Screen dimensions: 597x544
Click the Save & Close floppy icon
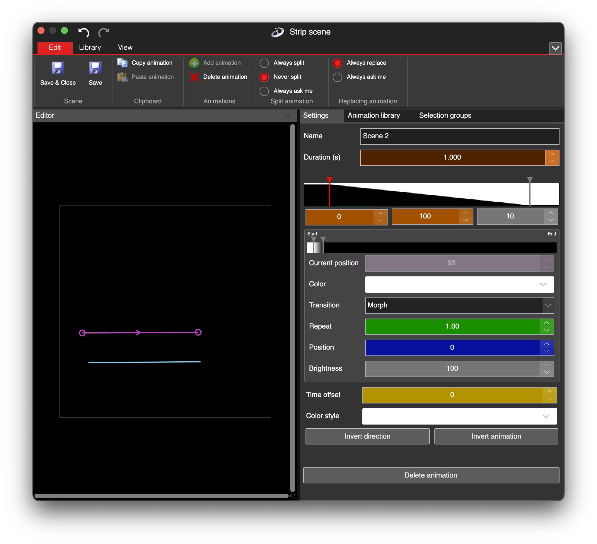point(58,68)
